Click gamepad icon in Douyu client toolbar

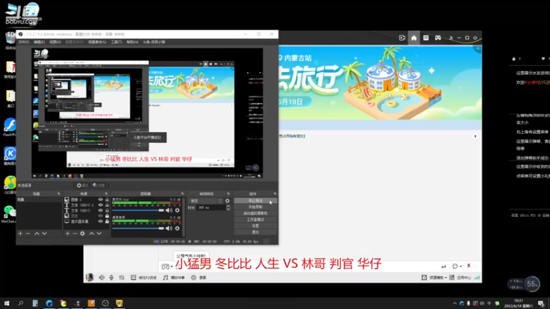click(x=438, y=38)
